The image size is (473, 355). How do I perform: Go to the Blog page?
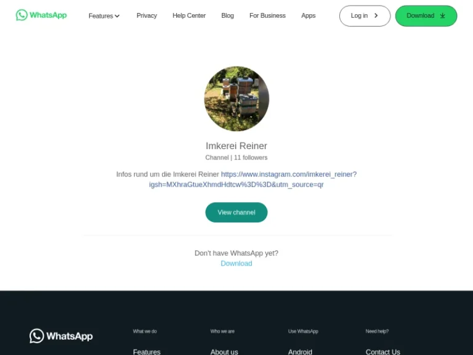[227, 15]
